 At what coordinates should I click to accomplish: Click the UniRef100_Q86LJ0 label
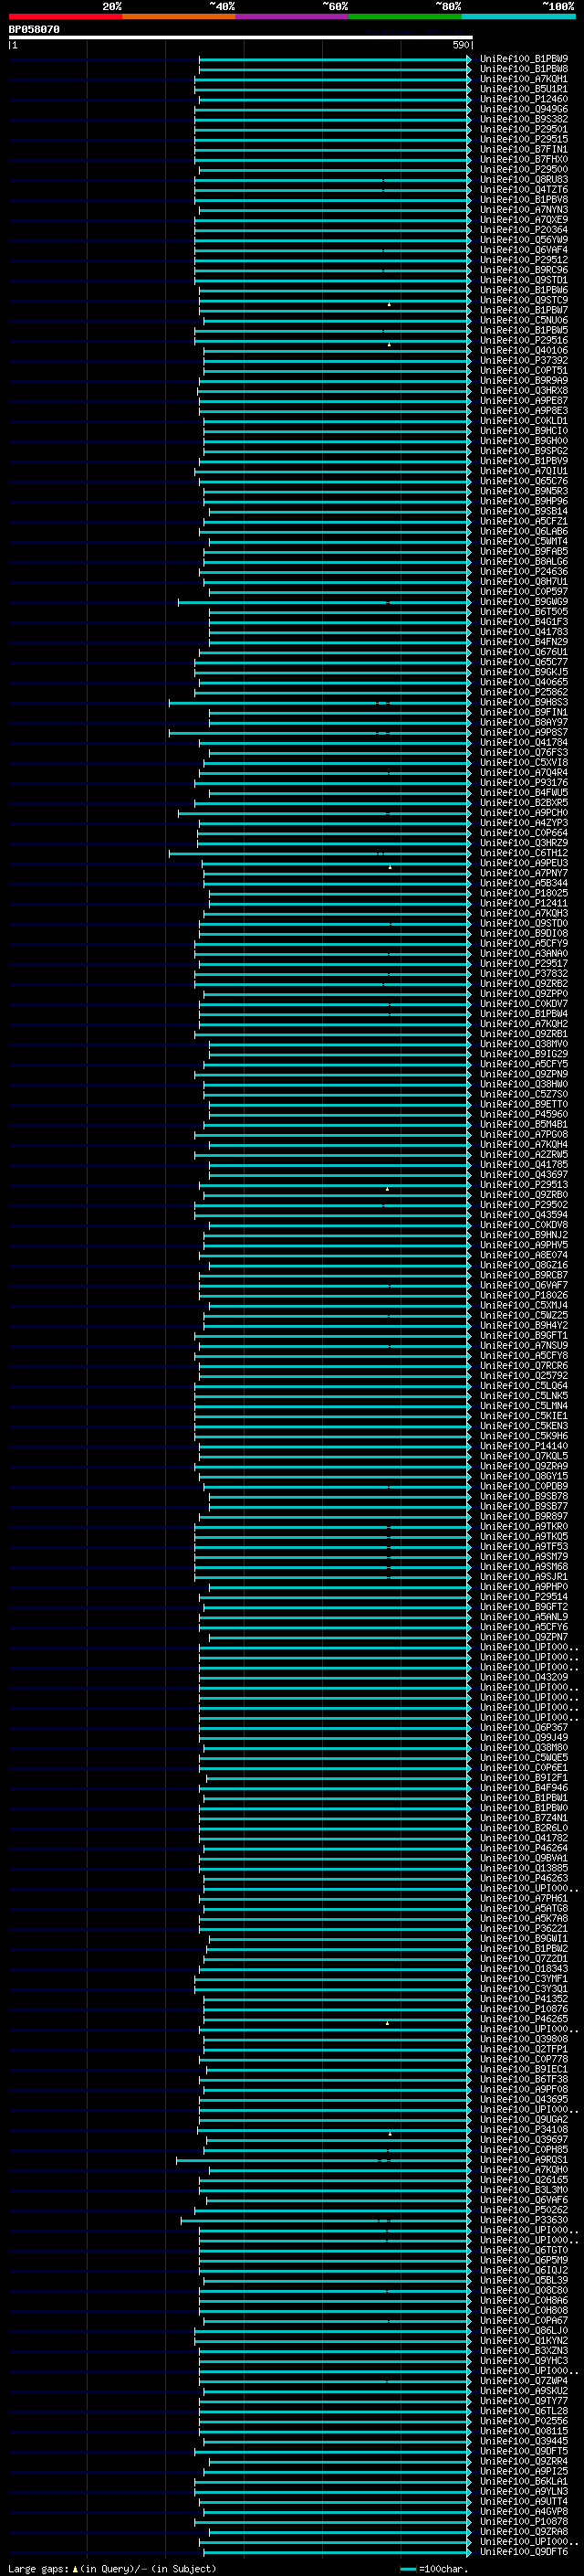tap(524, 2330)
